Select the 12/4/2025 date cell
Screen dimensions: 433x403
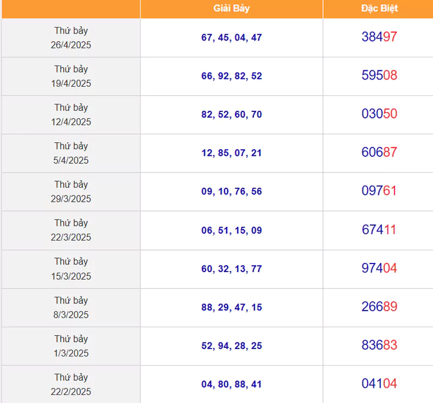[71, 115]
